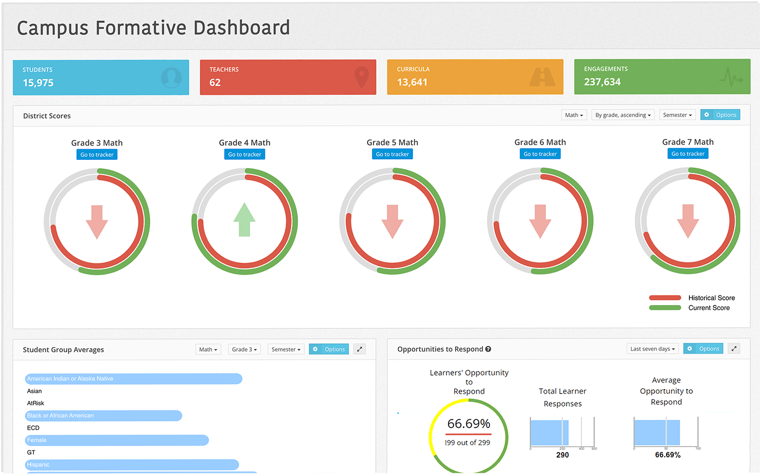Image resolution: width=761 pixels, height=476 pixels.
Task: Click Options button in District Scores panel
Action: click(x=720, y=115)
